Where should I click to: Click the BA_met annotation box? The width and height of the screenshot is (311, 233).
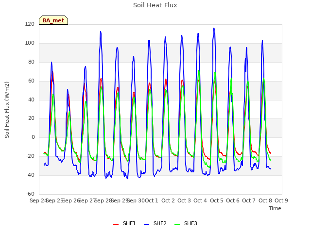53,20
